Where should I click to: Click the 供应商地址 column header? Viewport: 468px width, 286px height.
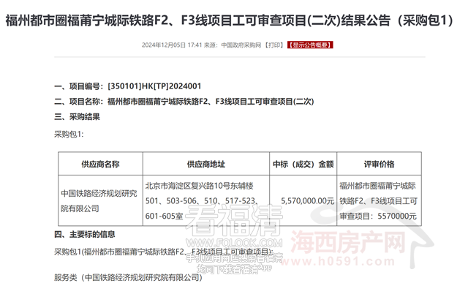click(x=206, y=164)
